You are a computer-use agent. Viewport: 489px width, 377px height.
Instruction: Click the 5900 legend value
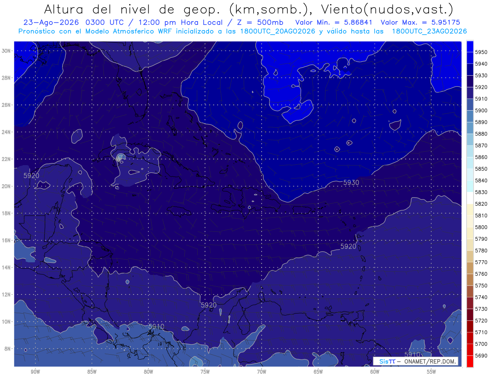[481, 111]
